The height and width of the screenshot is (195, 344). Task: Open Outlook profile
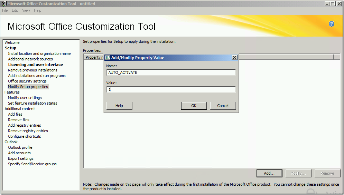(x=20, y=147)
